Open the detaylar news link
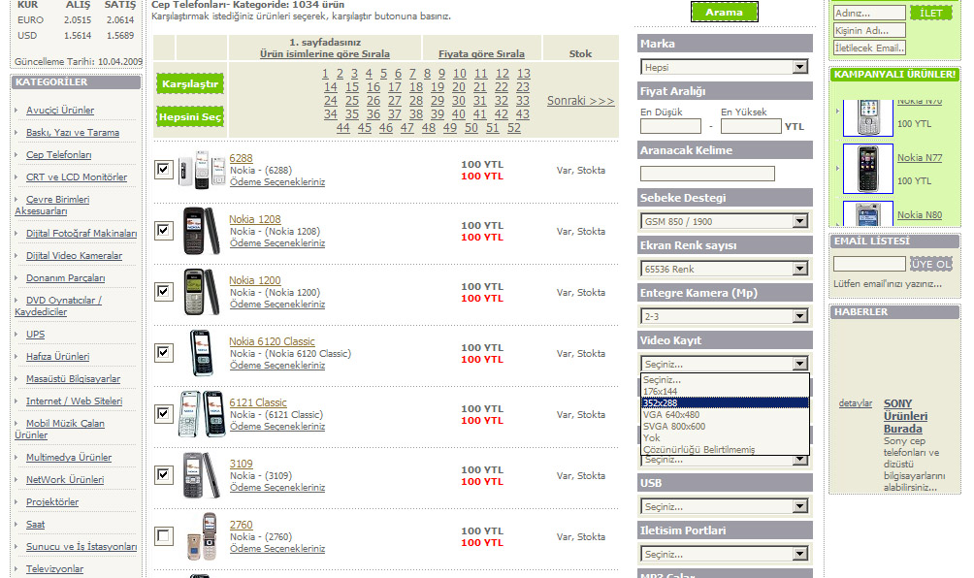 (856, 402)
